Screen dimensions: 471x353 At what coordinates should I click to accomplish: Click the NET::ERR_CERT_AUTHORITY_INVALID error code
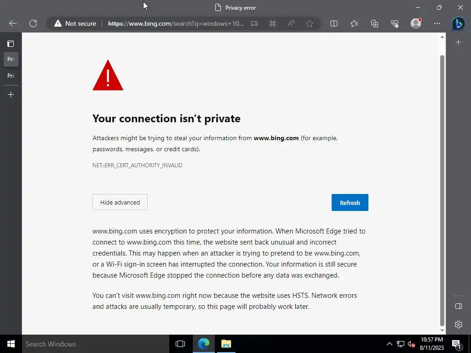tap(137, 165)
